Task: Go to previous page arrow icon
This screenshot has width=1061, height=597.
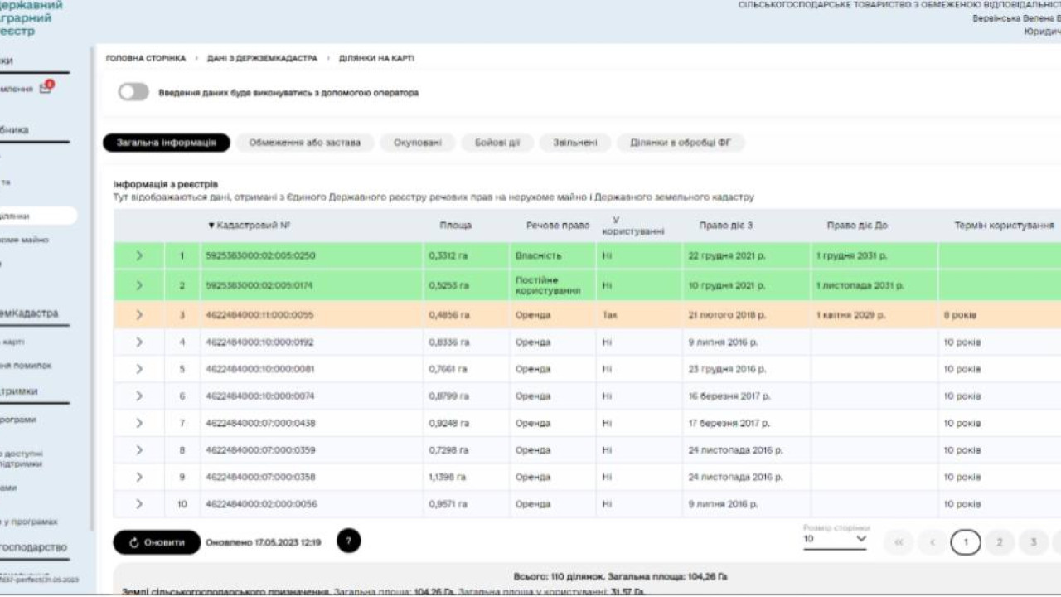Action: pos(933,542)
